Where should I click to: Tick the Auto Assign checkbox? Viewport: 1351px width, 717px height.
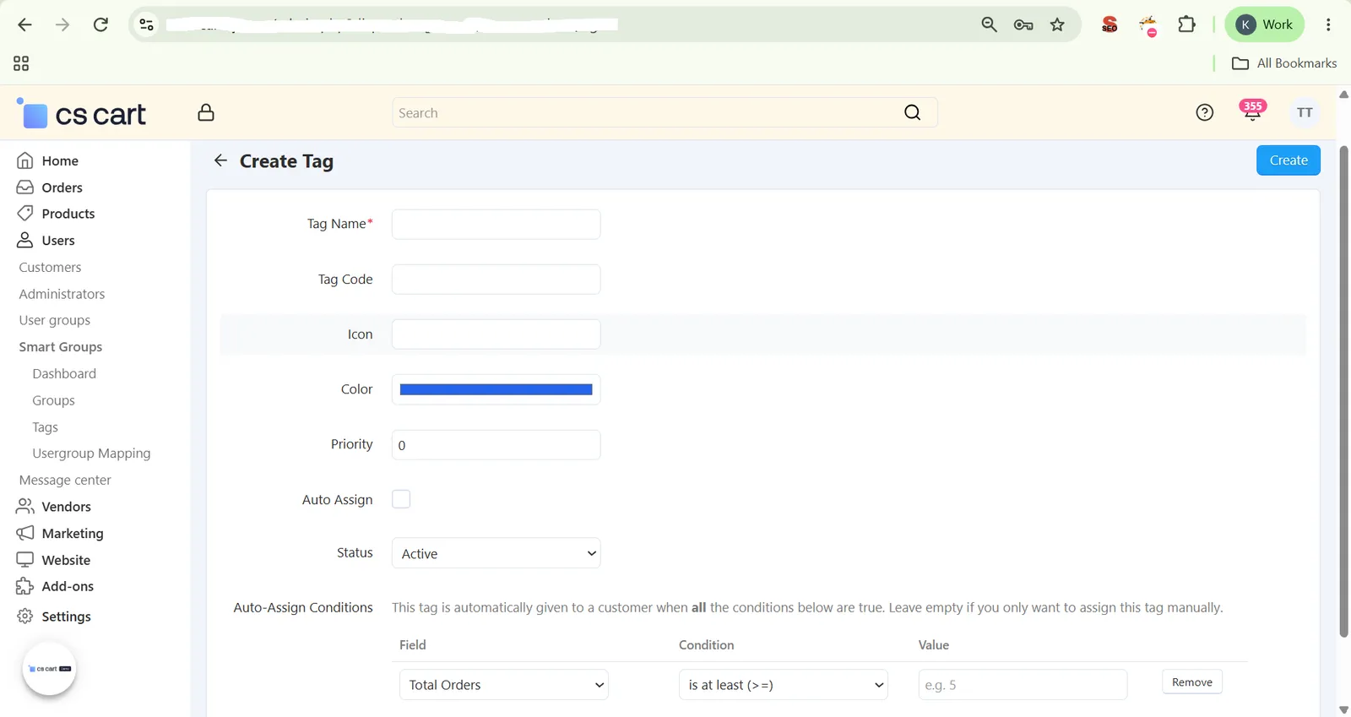click(x=401, y=499)
